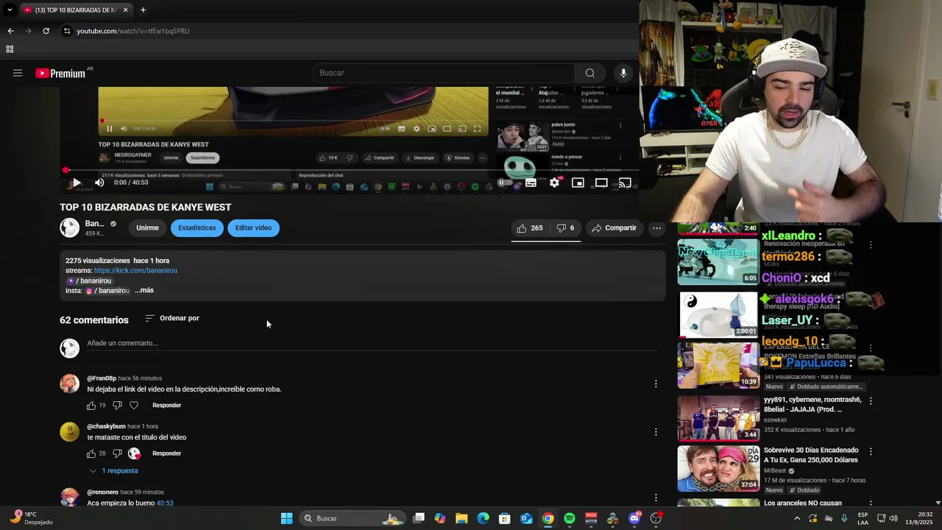Activate voice search microphone
This screenshot has height=530, width=942.
click(x=623, y=73)
